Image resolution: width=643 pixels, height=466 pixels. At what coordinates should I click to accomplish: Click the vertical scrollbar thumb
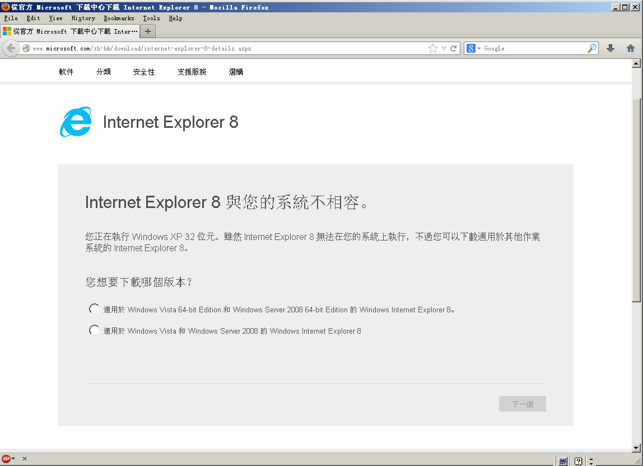636,200
